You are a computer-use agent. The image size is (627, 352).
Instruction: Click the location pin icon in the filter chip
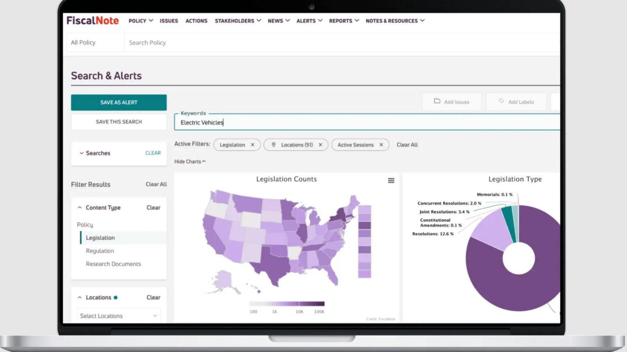click(274, 145)
